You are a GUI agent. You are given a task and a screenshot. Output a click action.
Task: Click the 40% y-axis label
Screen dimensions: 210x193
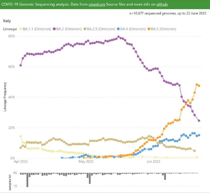coord(12,97)
